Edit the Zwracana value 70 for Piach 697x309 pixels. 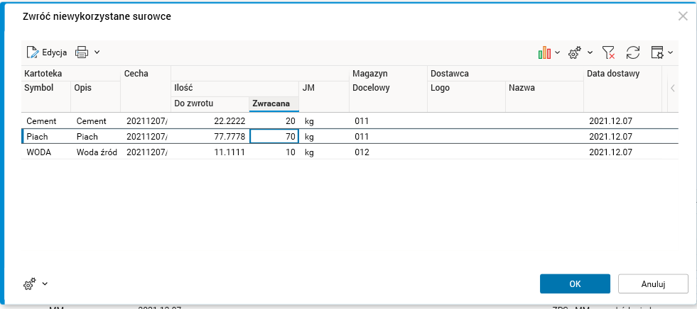click(x=274, y=137)
